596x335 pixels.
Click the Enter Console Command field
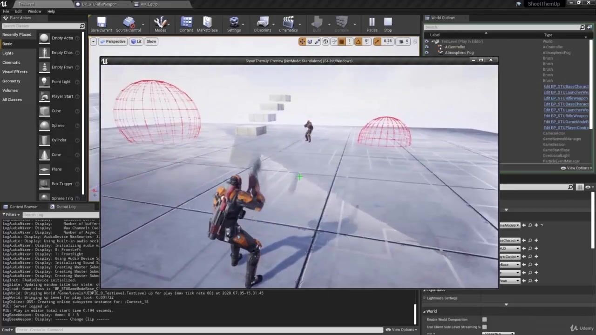(x=199, y=330)
